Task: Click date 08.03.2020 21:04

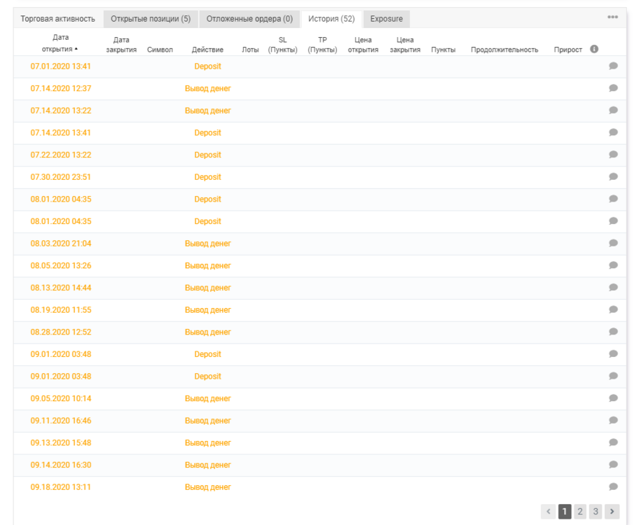Action: coord(61,244)
